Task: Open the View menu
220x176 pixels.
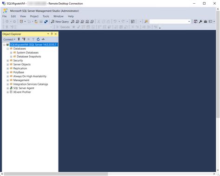Action: pyautogui.click(x=23, y=16)
